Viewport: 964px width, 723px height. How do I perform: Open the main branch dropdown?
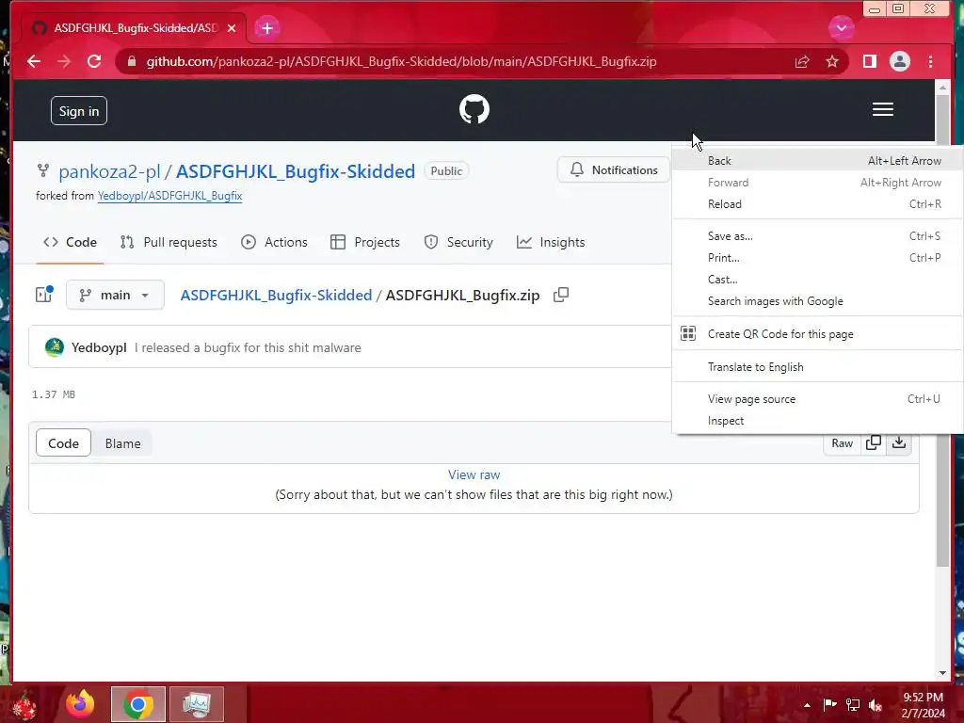click(115, 295)
